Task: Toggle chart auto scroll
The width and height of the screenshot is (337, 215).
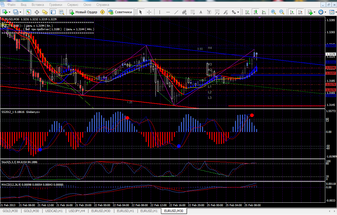Action: (x=292, y=12)
